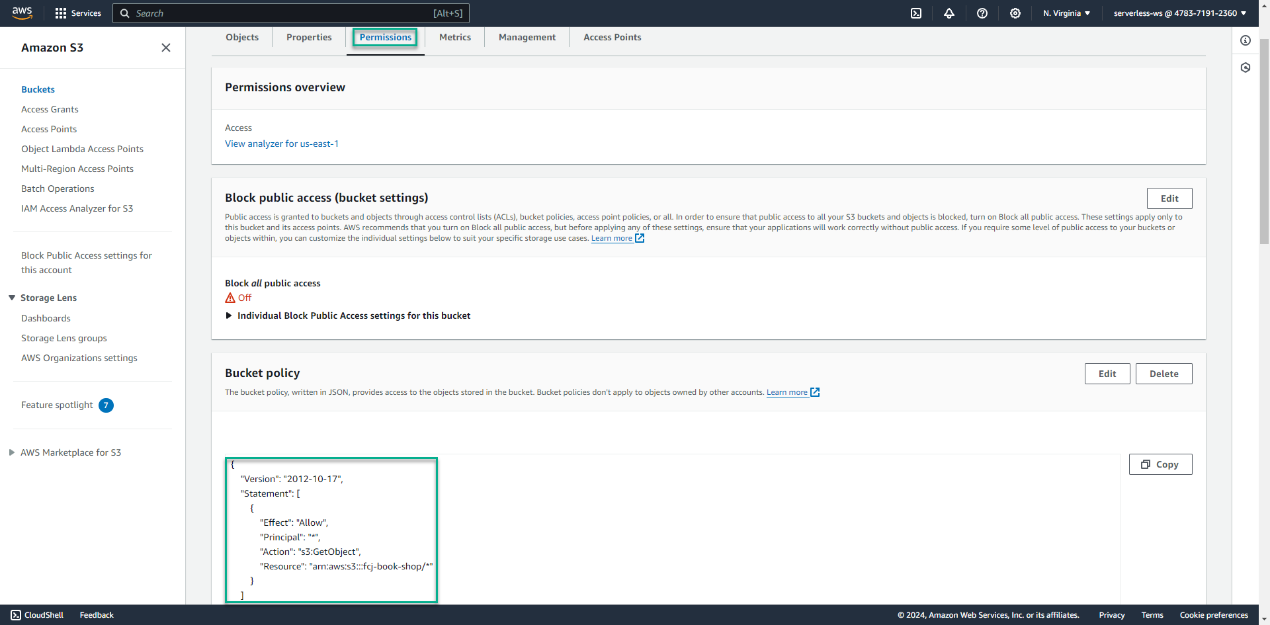This screenshot has height=625, width=1270.
Task: Switch to the Management tab
Action: [x=527, y=37]
